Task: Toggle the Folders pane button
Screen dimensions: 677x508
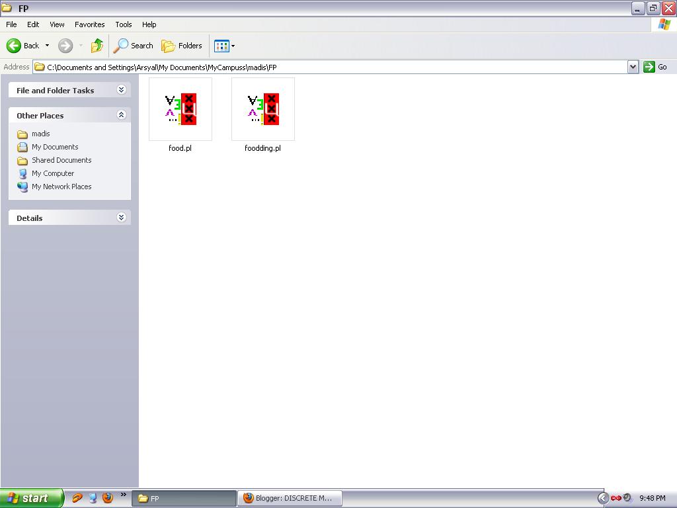Action: [x=181, y=46]
